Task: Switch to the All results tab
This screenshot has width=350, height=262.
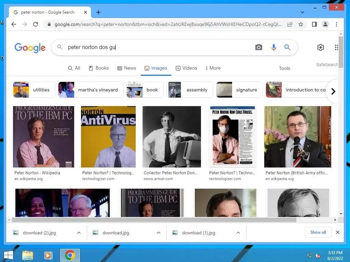Action: coord(74,68)
